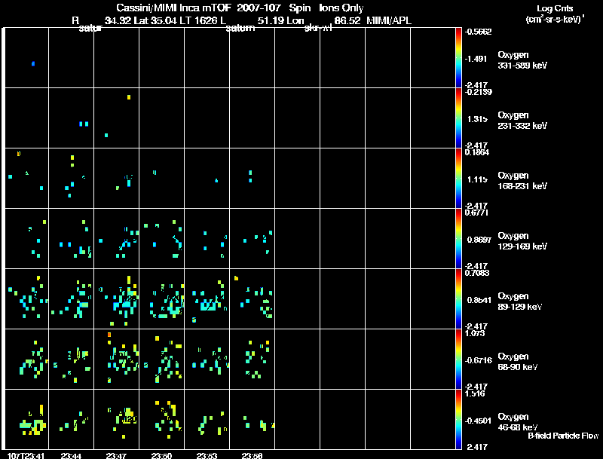The width and height of the screenshot is (603, 459).
Task: Open the 89-129 keV panel at 23:47
Action: [117, 298]
